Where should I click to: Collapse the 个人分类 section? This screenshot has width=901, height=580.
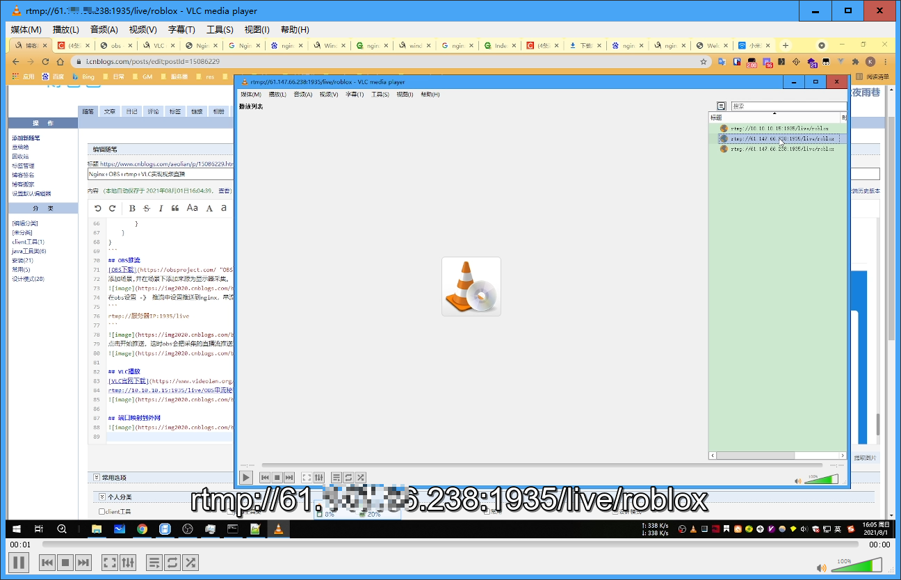[102, 497]
